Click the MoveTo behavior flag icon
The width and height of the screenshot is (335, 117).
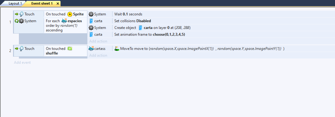click(x=117, y=49)
